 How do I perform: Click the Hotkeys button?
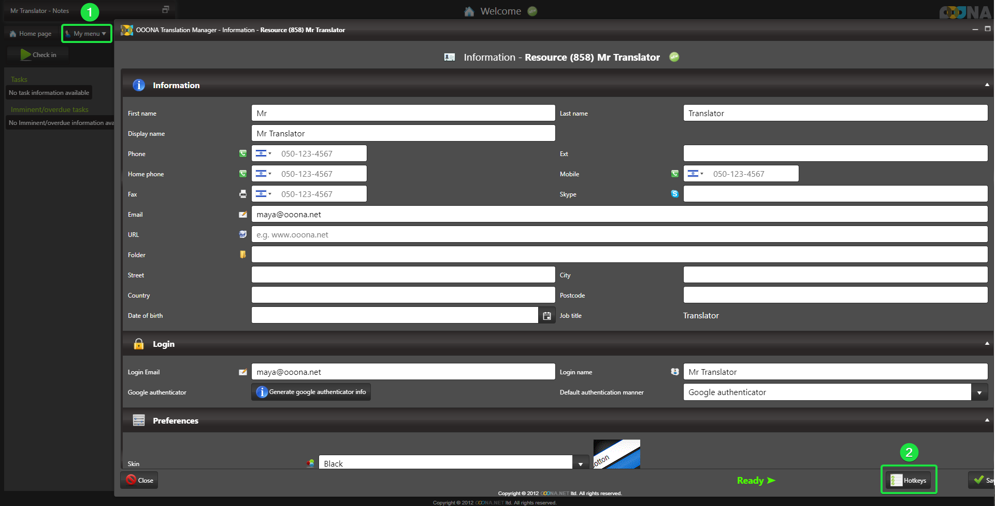[x=909, y=481]
